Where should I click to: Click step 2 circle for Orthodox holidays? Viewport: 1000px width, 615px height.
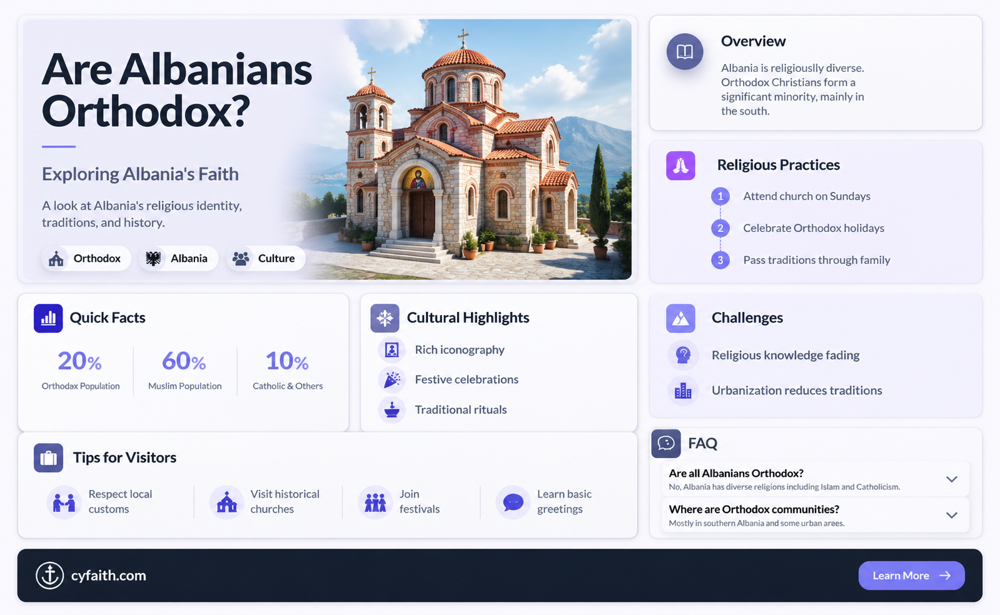(x=720, y=228)
